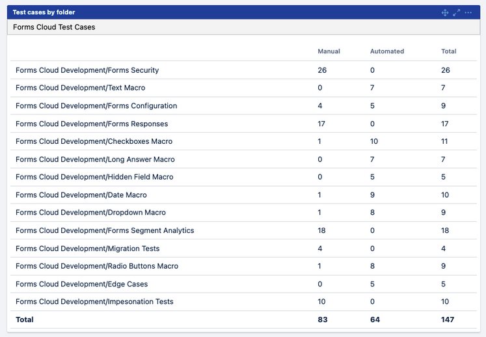Maximize the gadget with expand arrows icon

[457, 12]
